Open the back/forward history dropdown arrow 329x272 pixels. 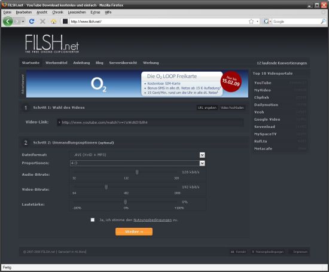[23, 22]
